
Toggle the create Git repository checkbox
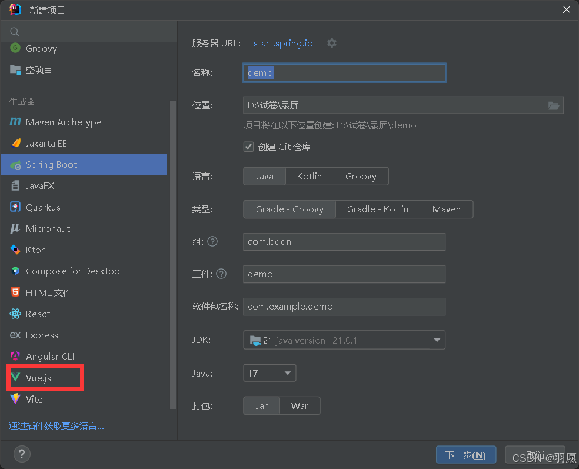click(248, 147)
